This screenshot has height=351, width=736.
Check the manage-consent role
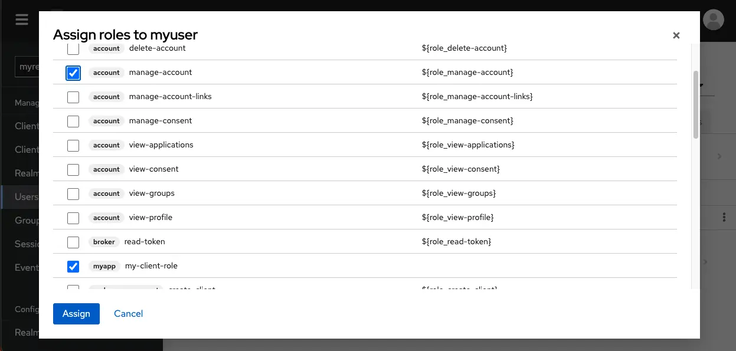click(73, 121)
